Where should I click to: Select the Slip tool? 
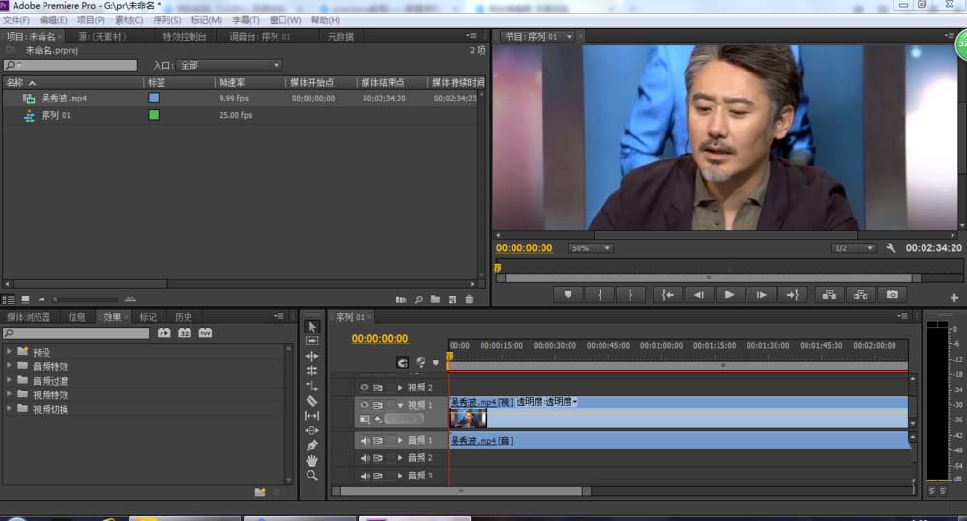click(312, 416)
